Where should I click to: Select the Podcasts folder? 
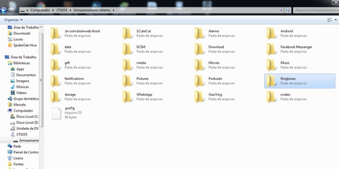215,81
